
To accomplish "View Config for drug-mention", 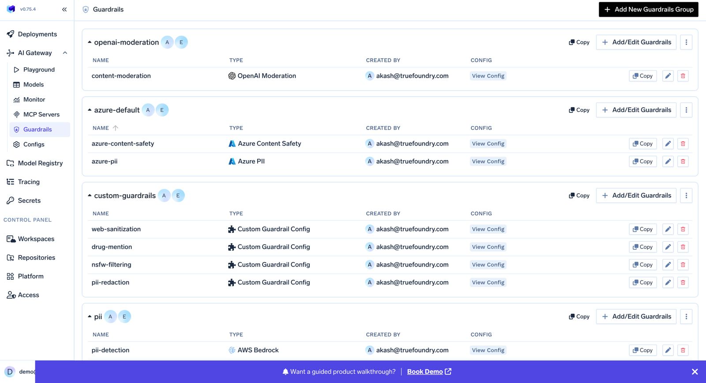I will click(x=488, y=247).
